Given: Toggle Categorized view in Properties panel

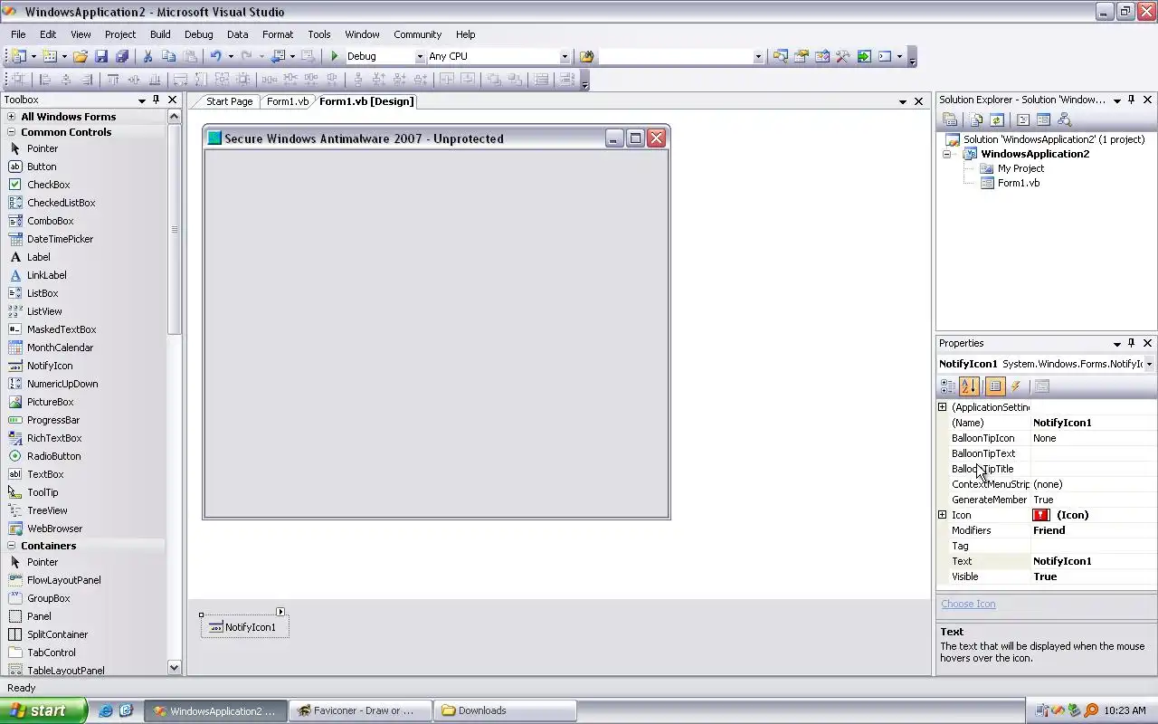Looking at the screenshot, I should click(x=948, y=386).
